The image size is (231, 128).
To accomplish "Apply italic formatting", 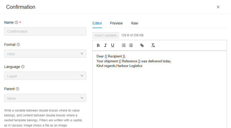I will (105, 45).
